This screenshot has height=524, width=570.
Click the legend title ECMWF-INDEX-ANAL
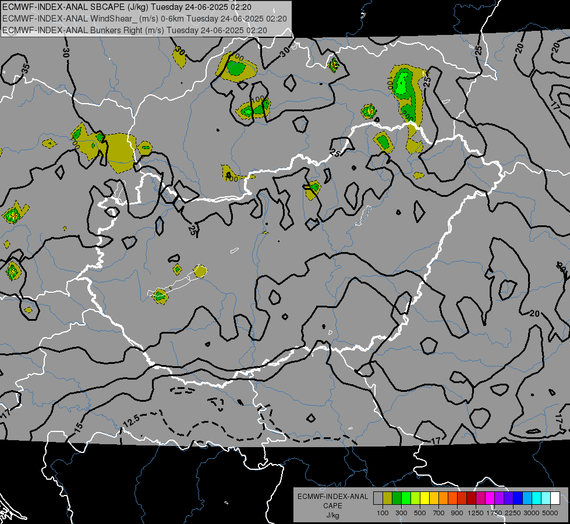coord(332,497)
